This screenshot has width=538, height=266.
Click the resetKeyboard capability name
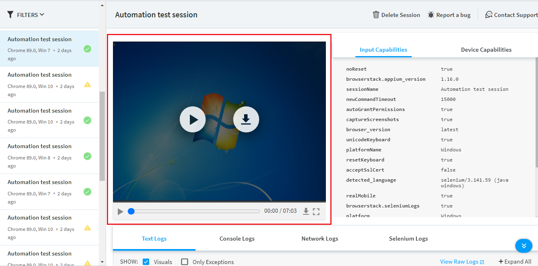[x=365, y=160]
